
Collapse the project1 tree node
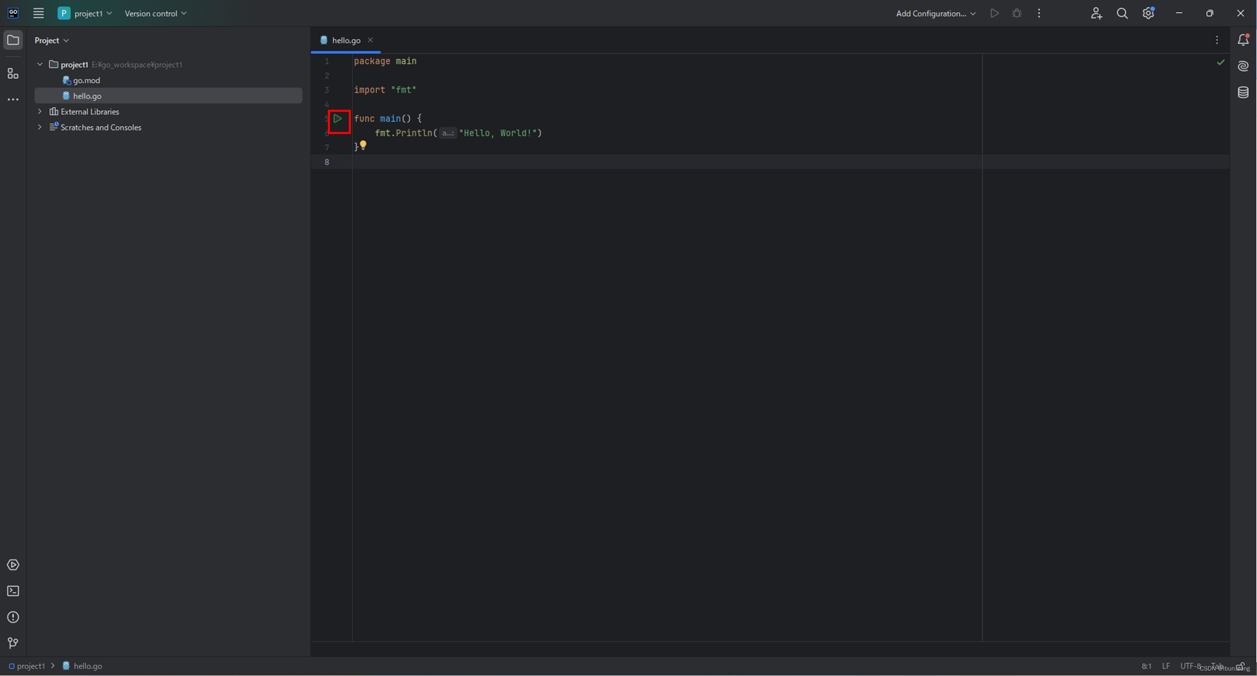[x=40, y=65]
